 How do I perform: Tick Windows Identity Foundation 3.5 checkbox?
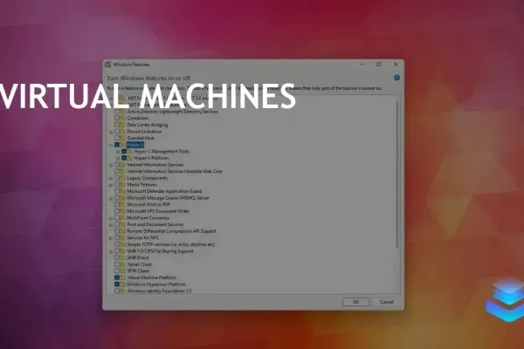click(117, 291)
